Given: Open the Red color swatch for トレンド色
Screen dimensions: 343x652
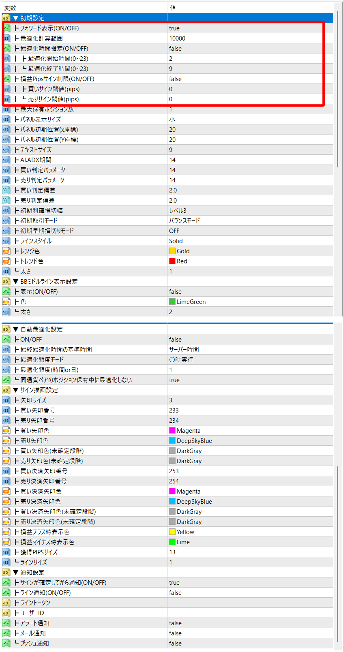Looking at the screenshot, I should pyautogui.click(x=172, y=261).
